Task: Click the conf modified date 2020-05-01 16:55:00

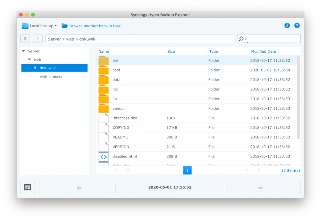Action: click(x=270, y=70)
